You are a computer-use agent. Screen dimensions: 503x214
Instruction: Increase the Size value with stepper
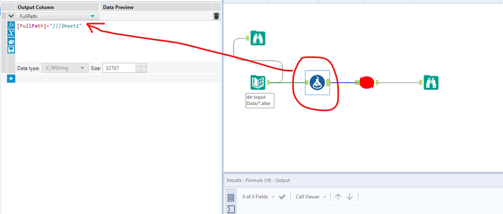(x=141, y=65)
